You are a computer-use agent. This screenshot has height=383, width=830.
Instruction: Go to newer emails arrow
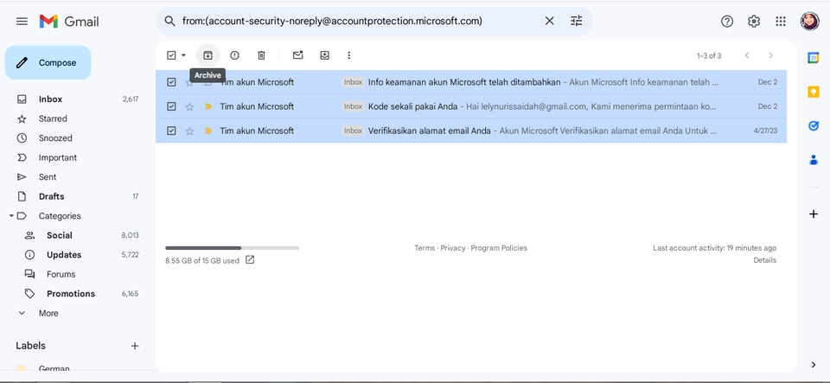[x=747, y=55]
